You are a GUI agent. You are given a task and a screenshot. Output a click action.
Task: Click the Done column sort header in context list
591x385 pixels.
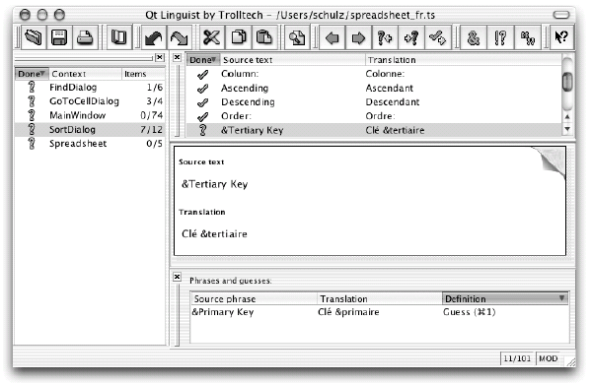(32, 74)
